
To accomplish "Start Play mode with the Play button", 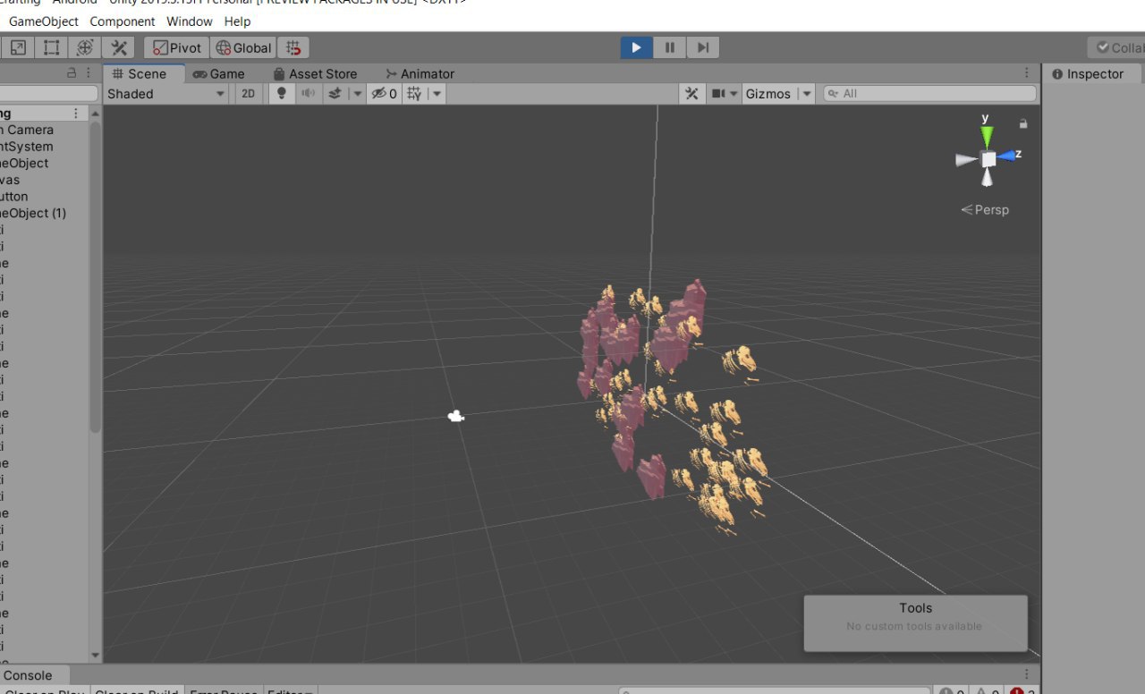I will pos(636,47).
